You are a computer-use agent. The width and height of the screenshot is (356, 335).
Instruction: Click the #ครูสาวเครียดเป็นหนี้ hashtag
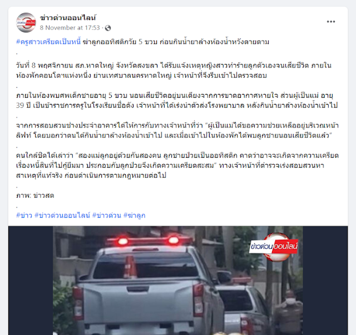[x=48, y=42]
